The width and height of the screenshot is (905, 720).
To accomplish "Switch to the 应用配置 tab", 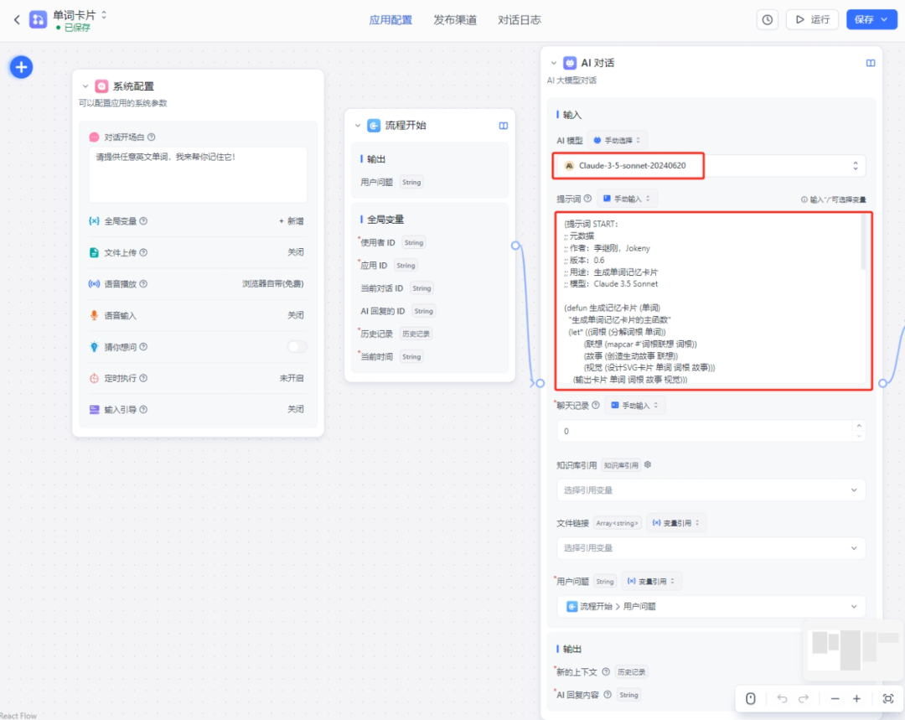I will [390, 20].
